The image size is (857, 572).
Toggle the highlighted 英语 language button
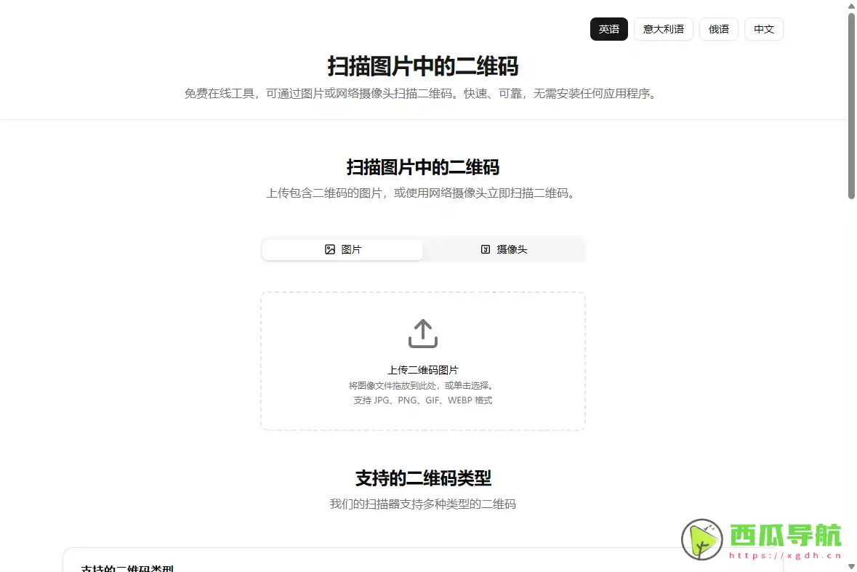click(x=609, y=29)
